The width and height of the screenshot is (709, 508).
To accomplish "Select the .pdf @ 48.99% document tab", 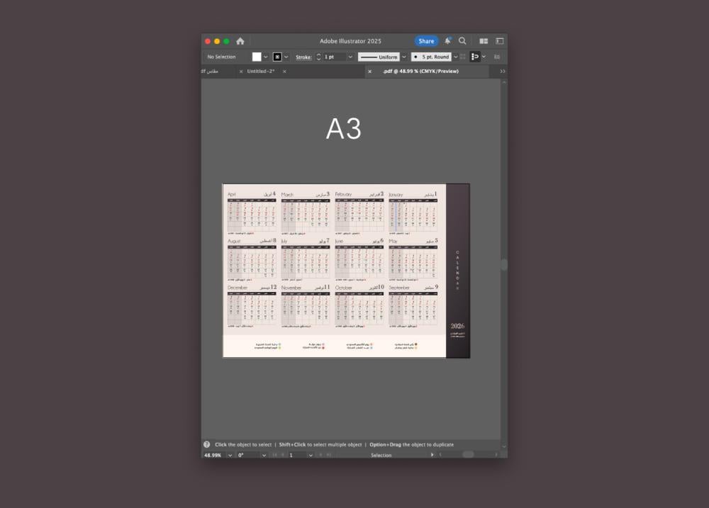I will click(420, 72).
